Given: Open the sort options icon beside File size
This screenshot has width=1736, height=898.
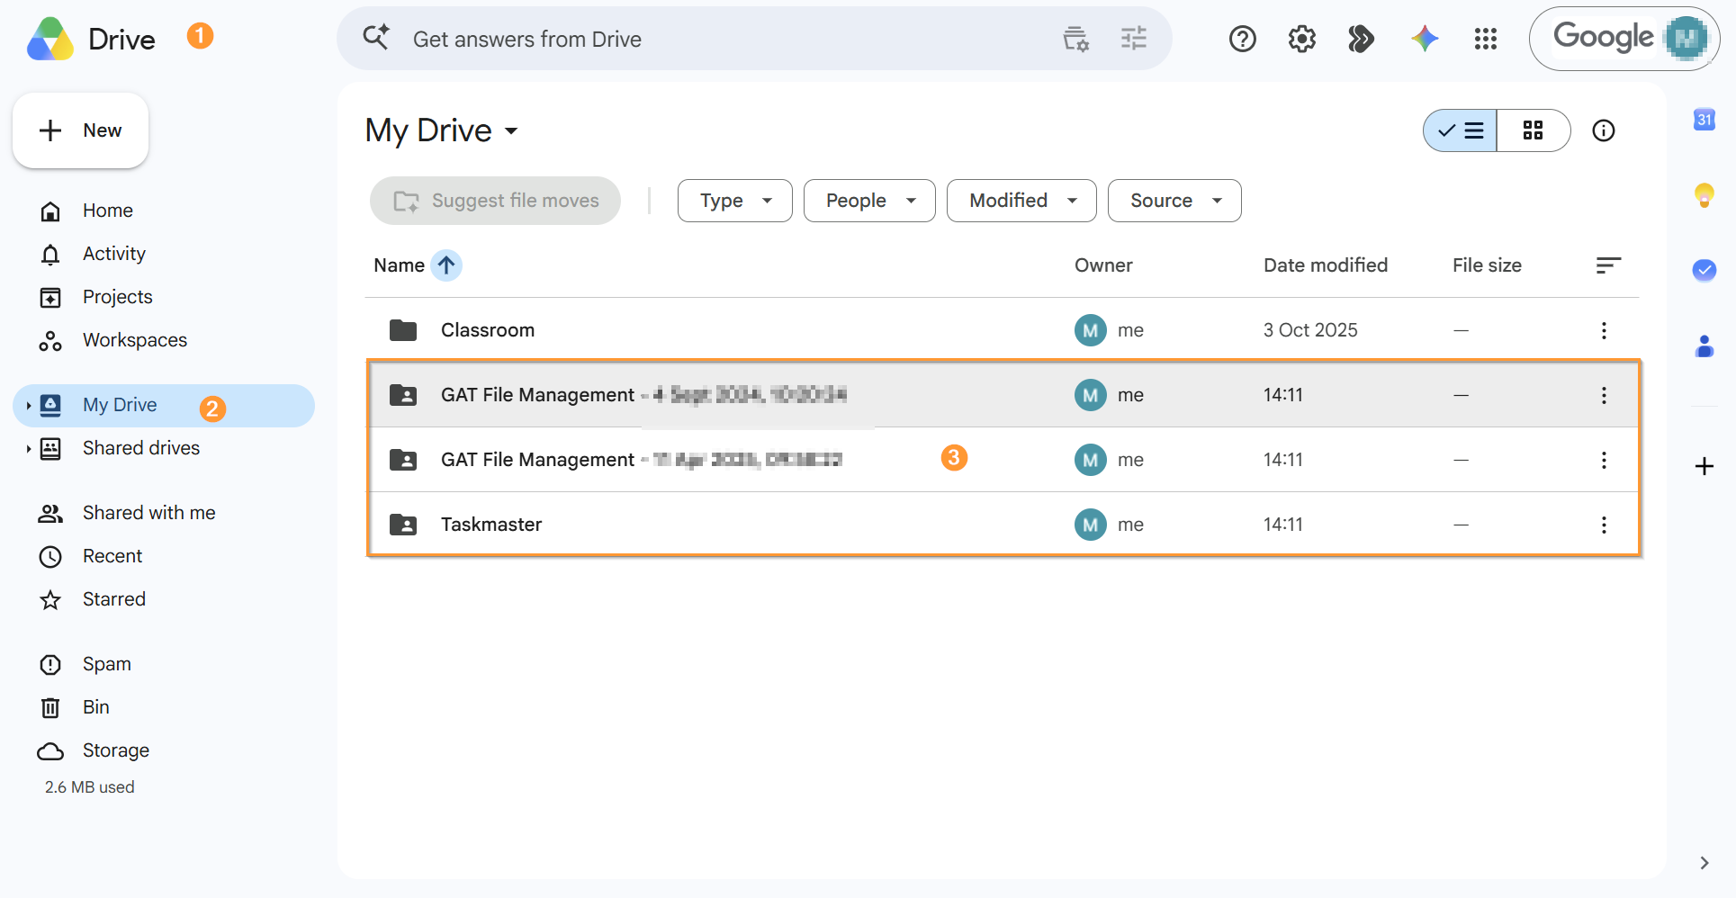Looking at the screenshot, I should pyautogui.click(x=1607, y=265).
